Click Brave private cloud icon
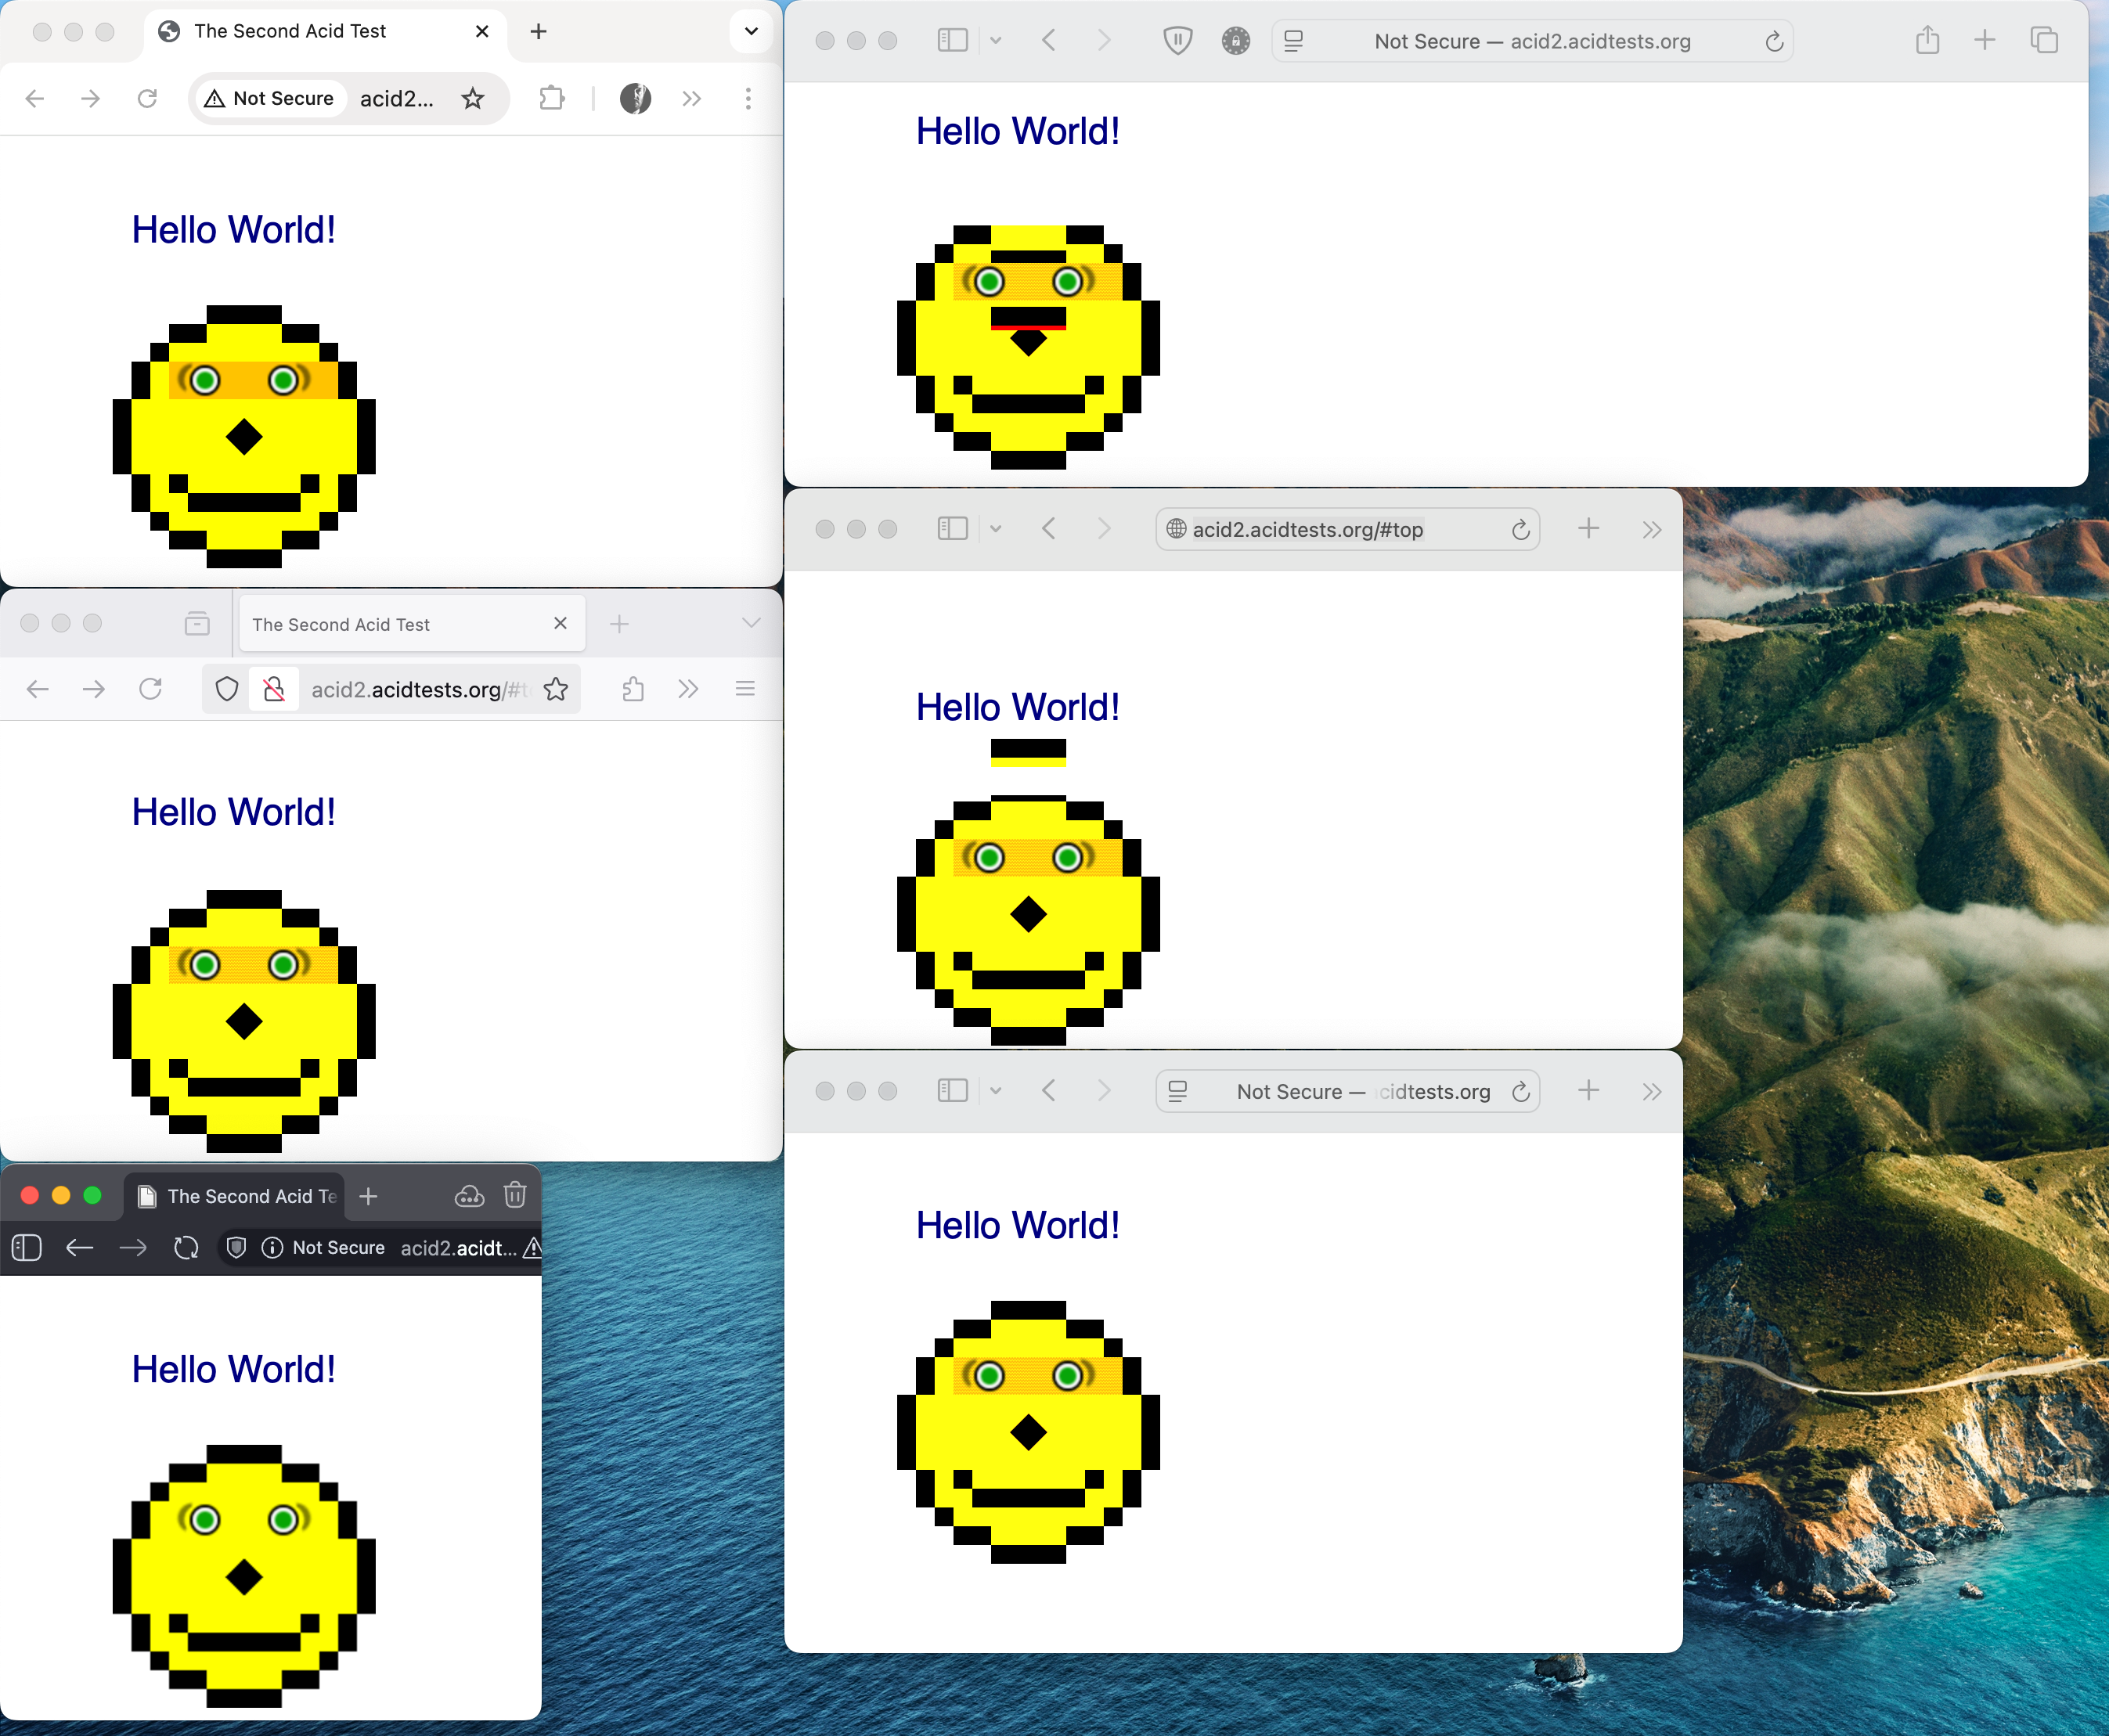 469,1196
